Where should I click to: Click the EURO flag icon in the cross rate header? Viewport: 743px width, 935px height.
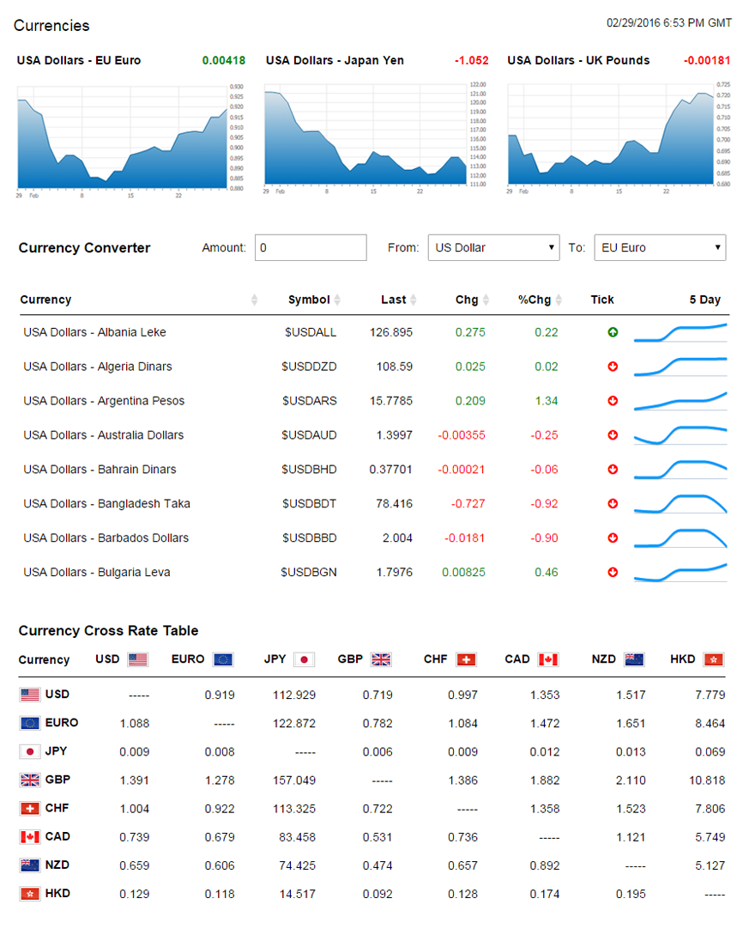pos(224,659)
